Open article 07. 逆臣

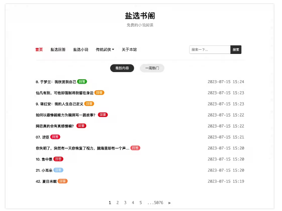click(43, 137)
